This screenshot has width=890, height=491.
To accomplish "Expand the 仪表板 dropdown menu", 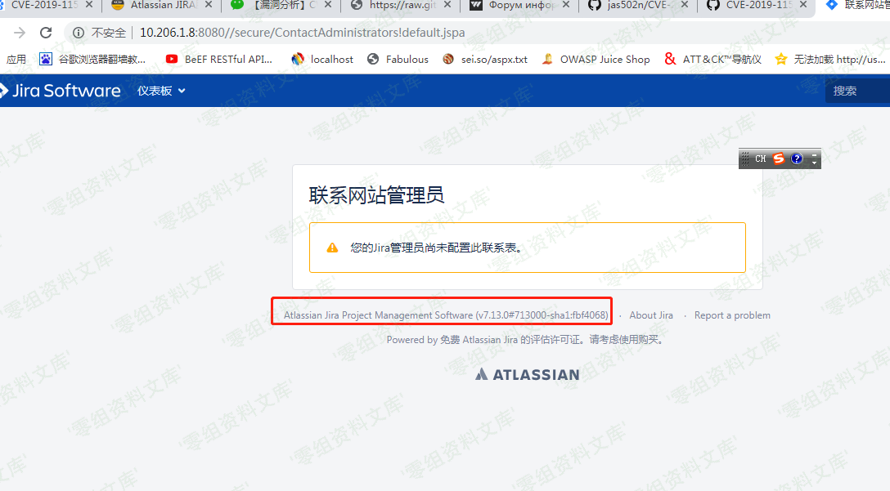I will click(161, 91).
